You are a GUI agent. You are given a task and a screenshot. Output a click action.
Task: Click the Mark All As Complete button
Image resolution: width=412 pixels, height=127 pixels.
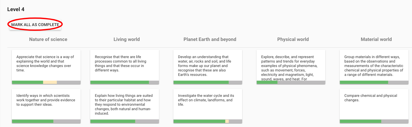coord(35,25)
